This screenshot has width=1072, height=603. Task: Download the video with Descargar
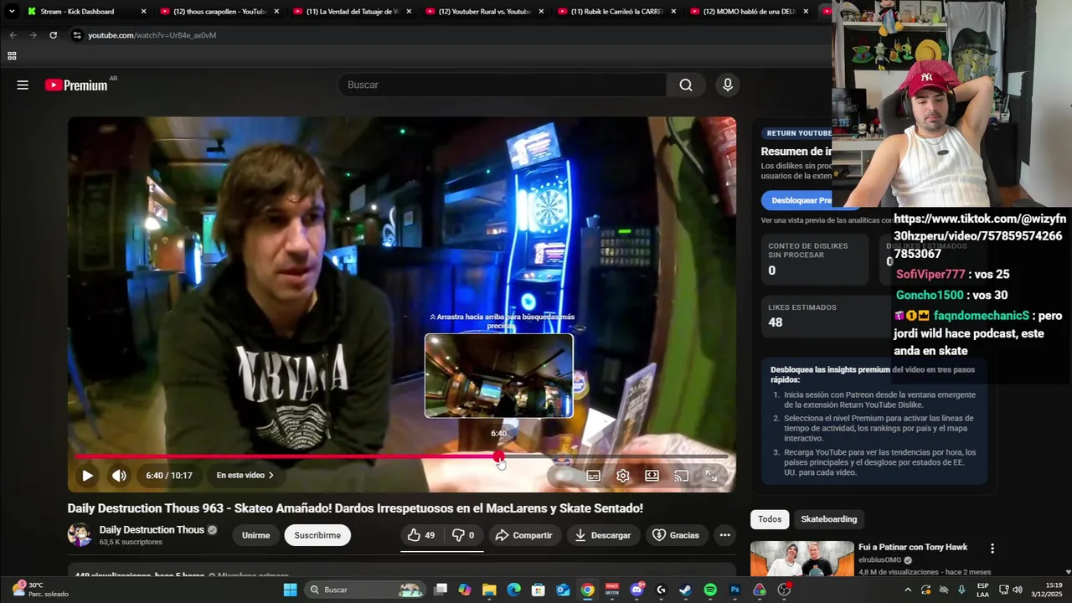[603, 535]
